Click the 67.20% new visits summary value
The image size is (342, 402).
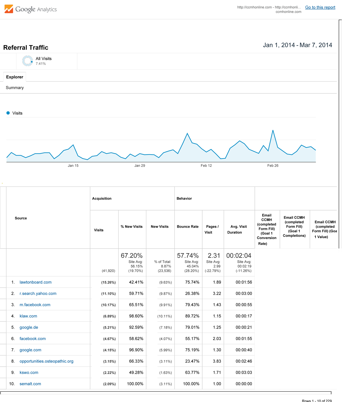(132, 256)
